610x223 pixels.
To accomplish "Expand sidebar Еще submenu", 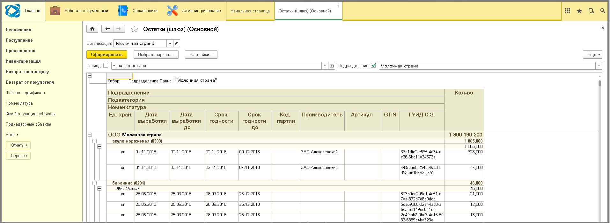I will [12, 135].
